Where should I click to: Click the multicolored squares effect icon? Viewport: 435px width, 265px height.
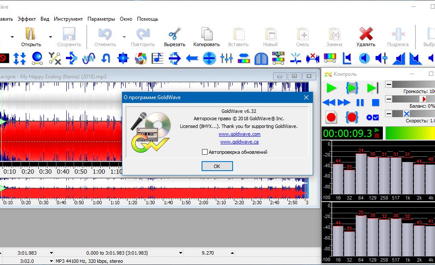[140, 59]
